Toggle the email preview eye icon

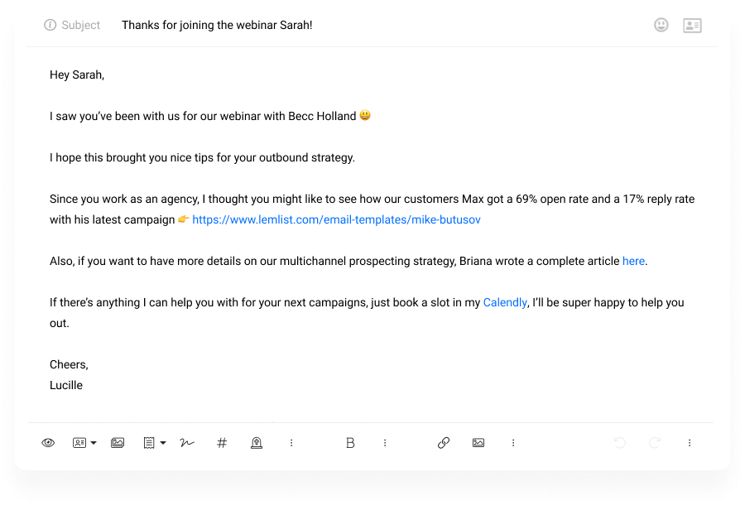point(48,443)
